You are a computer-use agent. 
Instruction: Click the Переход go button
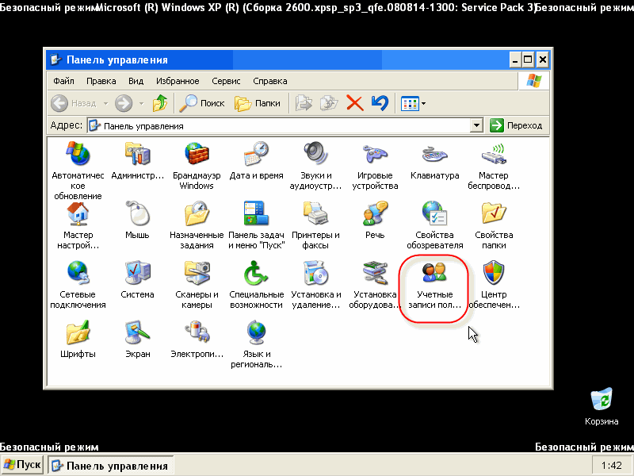[x=517, y=125]
